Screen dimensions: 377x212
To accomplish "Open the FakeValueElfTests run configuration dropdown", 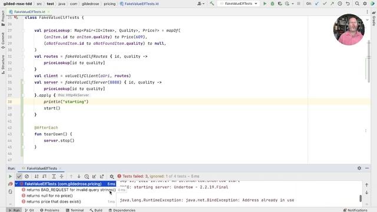I will pos(239,4).
